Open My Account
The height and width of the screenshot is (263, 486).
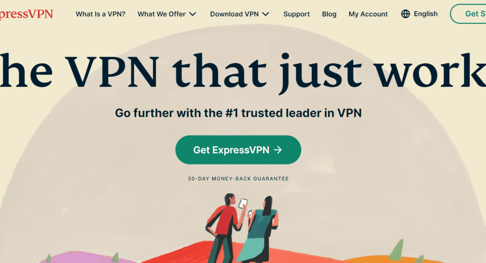click(368, 14)
